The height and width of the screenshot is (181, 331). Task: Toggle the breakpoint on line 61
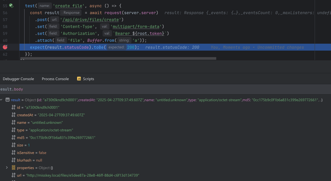point(5,47)
